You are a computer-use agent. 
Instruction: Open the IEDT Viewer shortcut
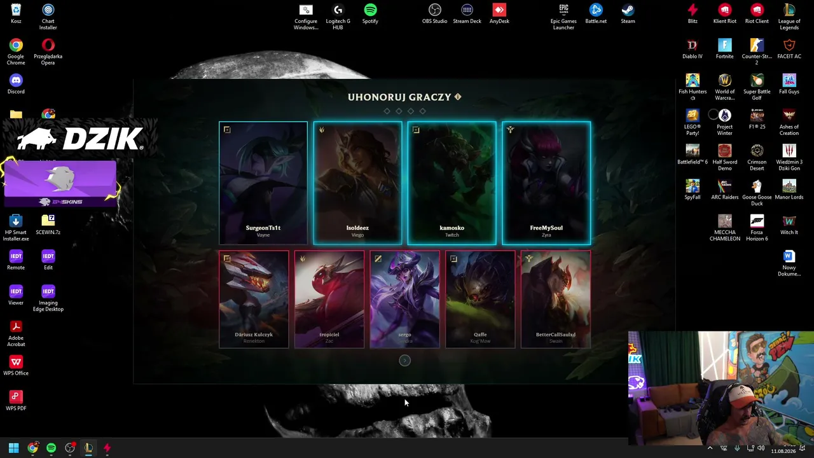click(x=16, y=295)
